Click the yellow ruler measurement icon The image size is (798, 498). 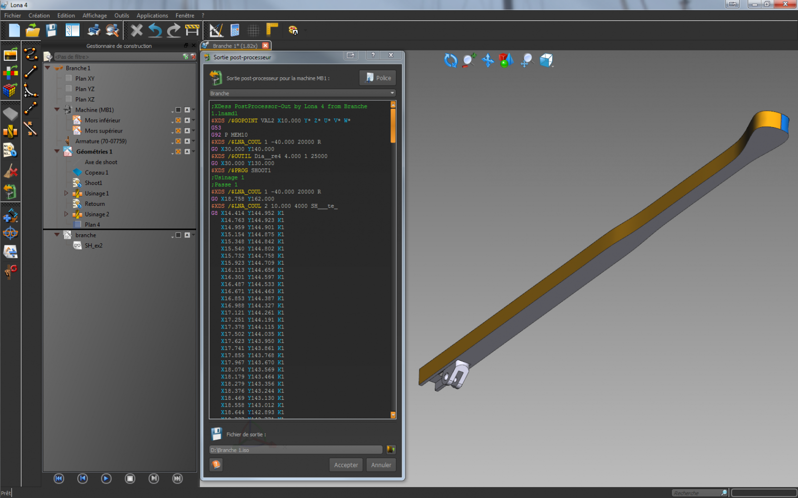pos(272,29)
